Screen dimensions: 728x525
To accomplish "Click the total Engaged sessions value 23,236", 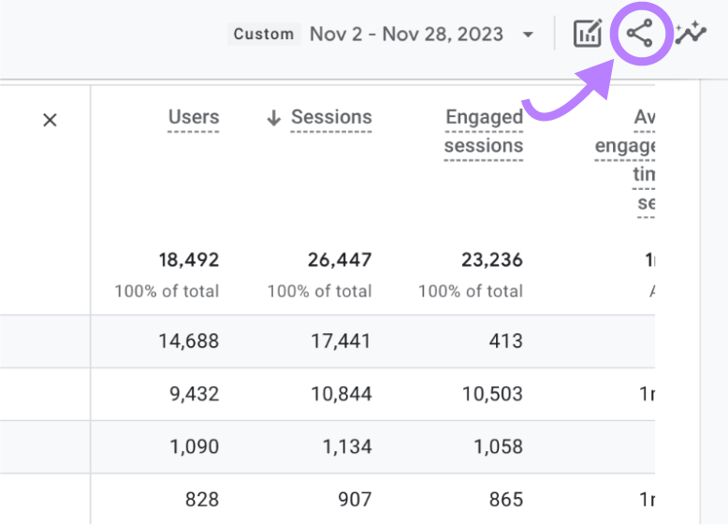I will [491, 259].
